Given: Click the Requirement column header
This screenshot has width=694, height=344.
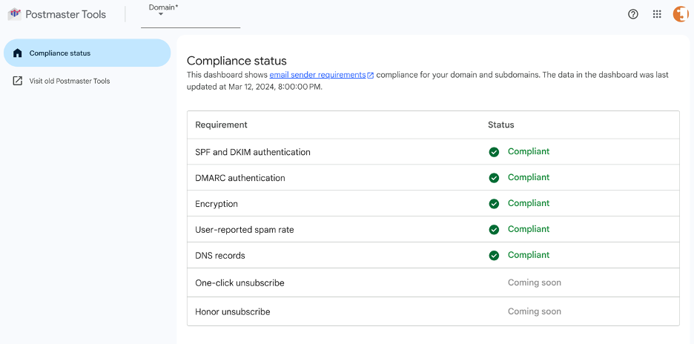Looking at the screenshot, I should click(x=221, y=125).
